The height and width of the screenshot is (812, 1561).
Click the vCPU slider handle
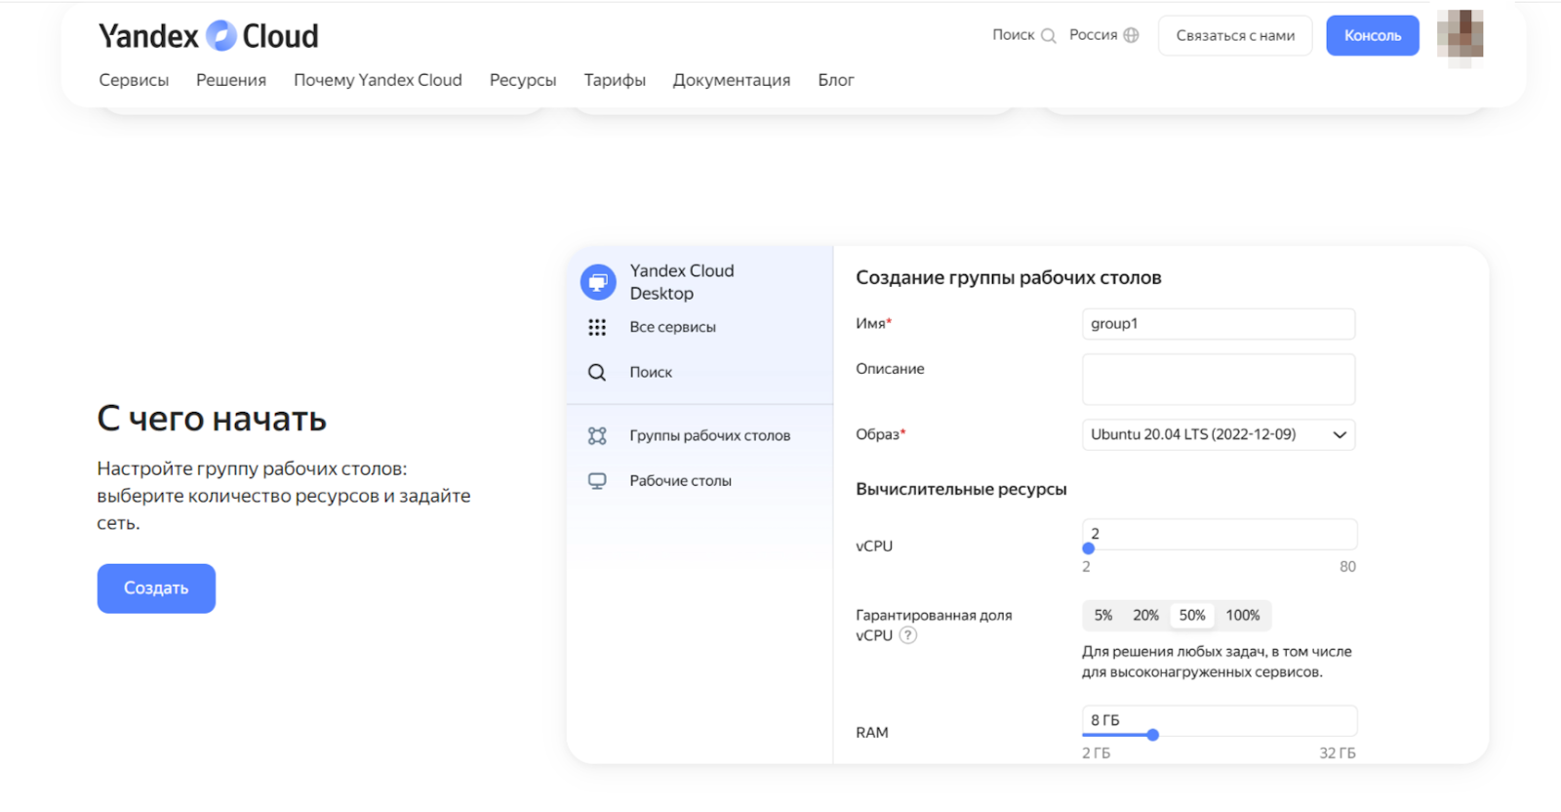(x=1089, y=548)
